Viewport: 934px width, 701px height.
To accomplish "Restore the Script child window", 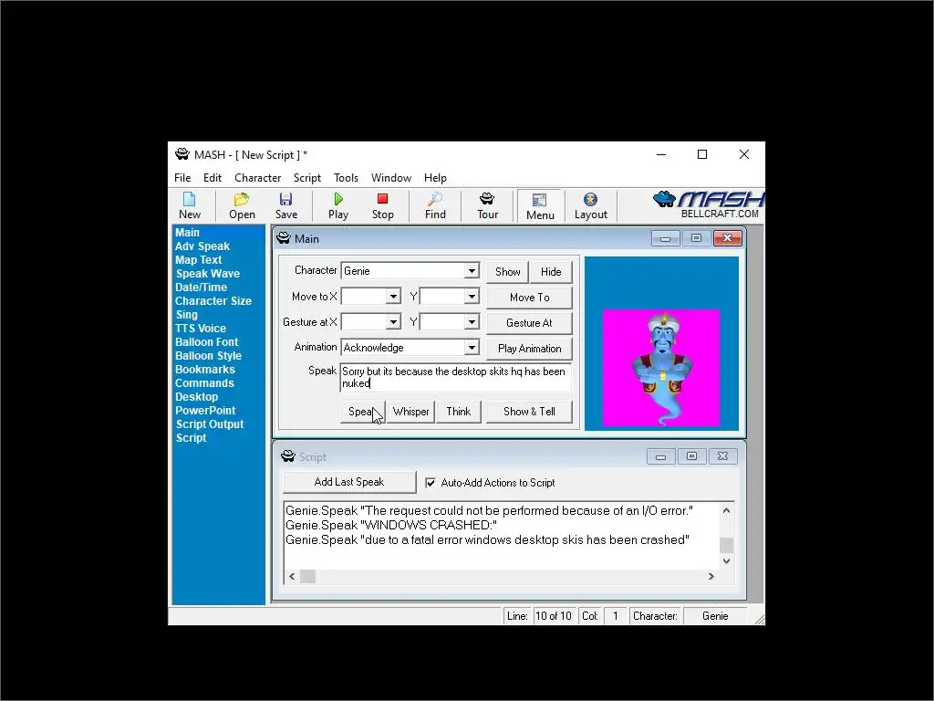I will pyautogui.click(x=691, y=456).
